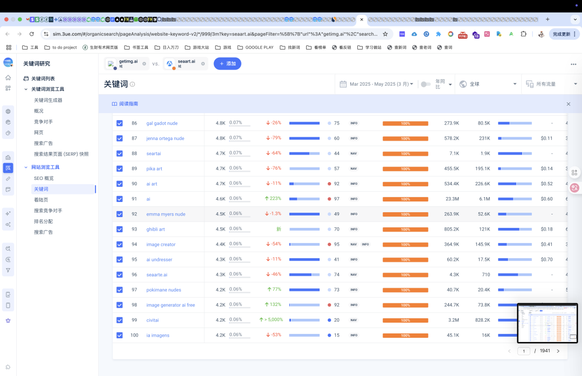The height and width of the screenshot is (376, 582).
Task: Click info icon next to 关键词 heading
Action: 133,84
